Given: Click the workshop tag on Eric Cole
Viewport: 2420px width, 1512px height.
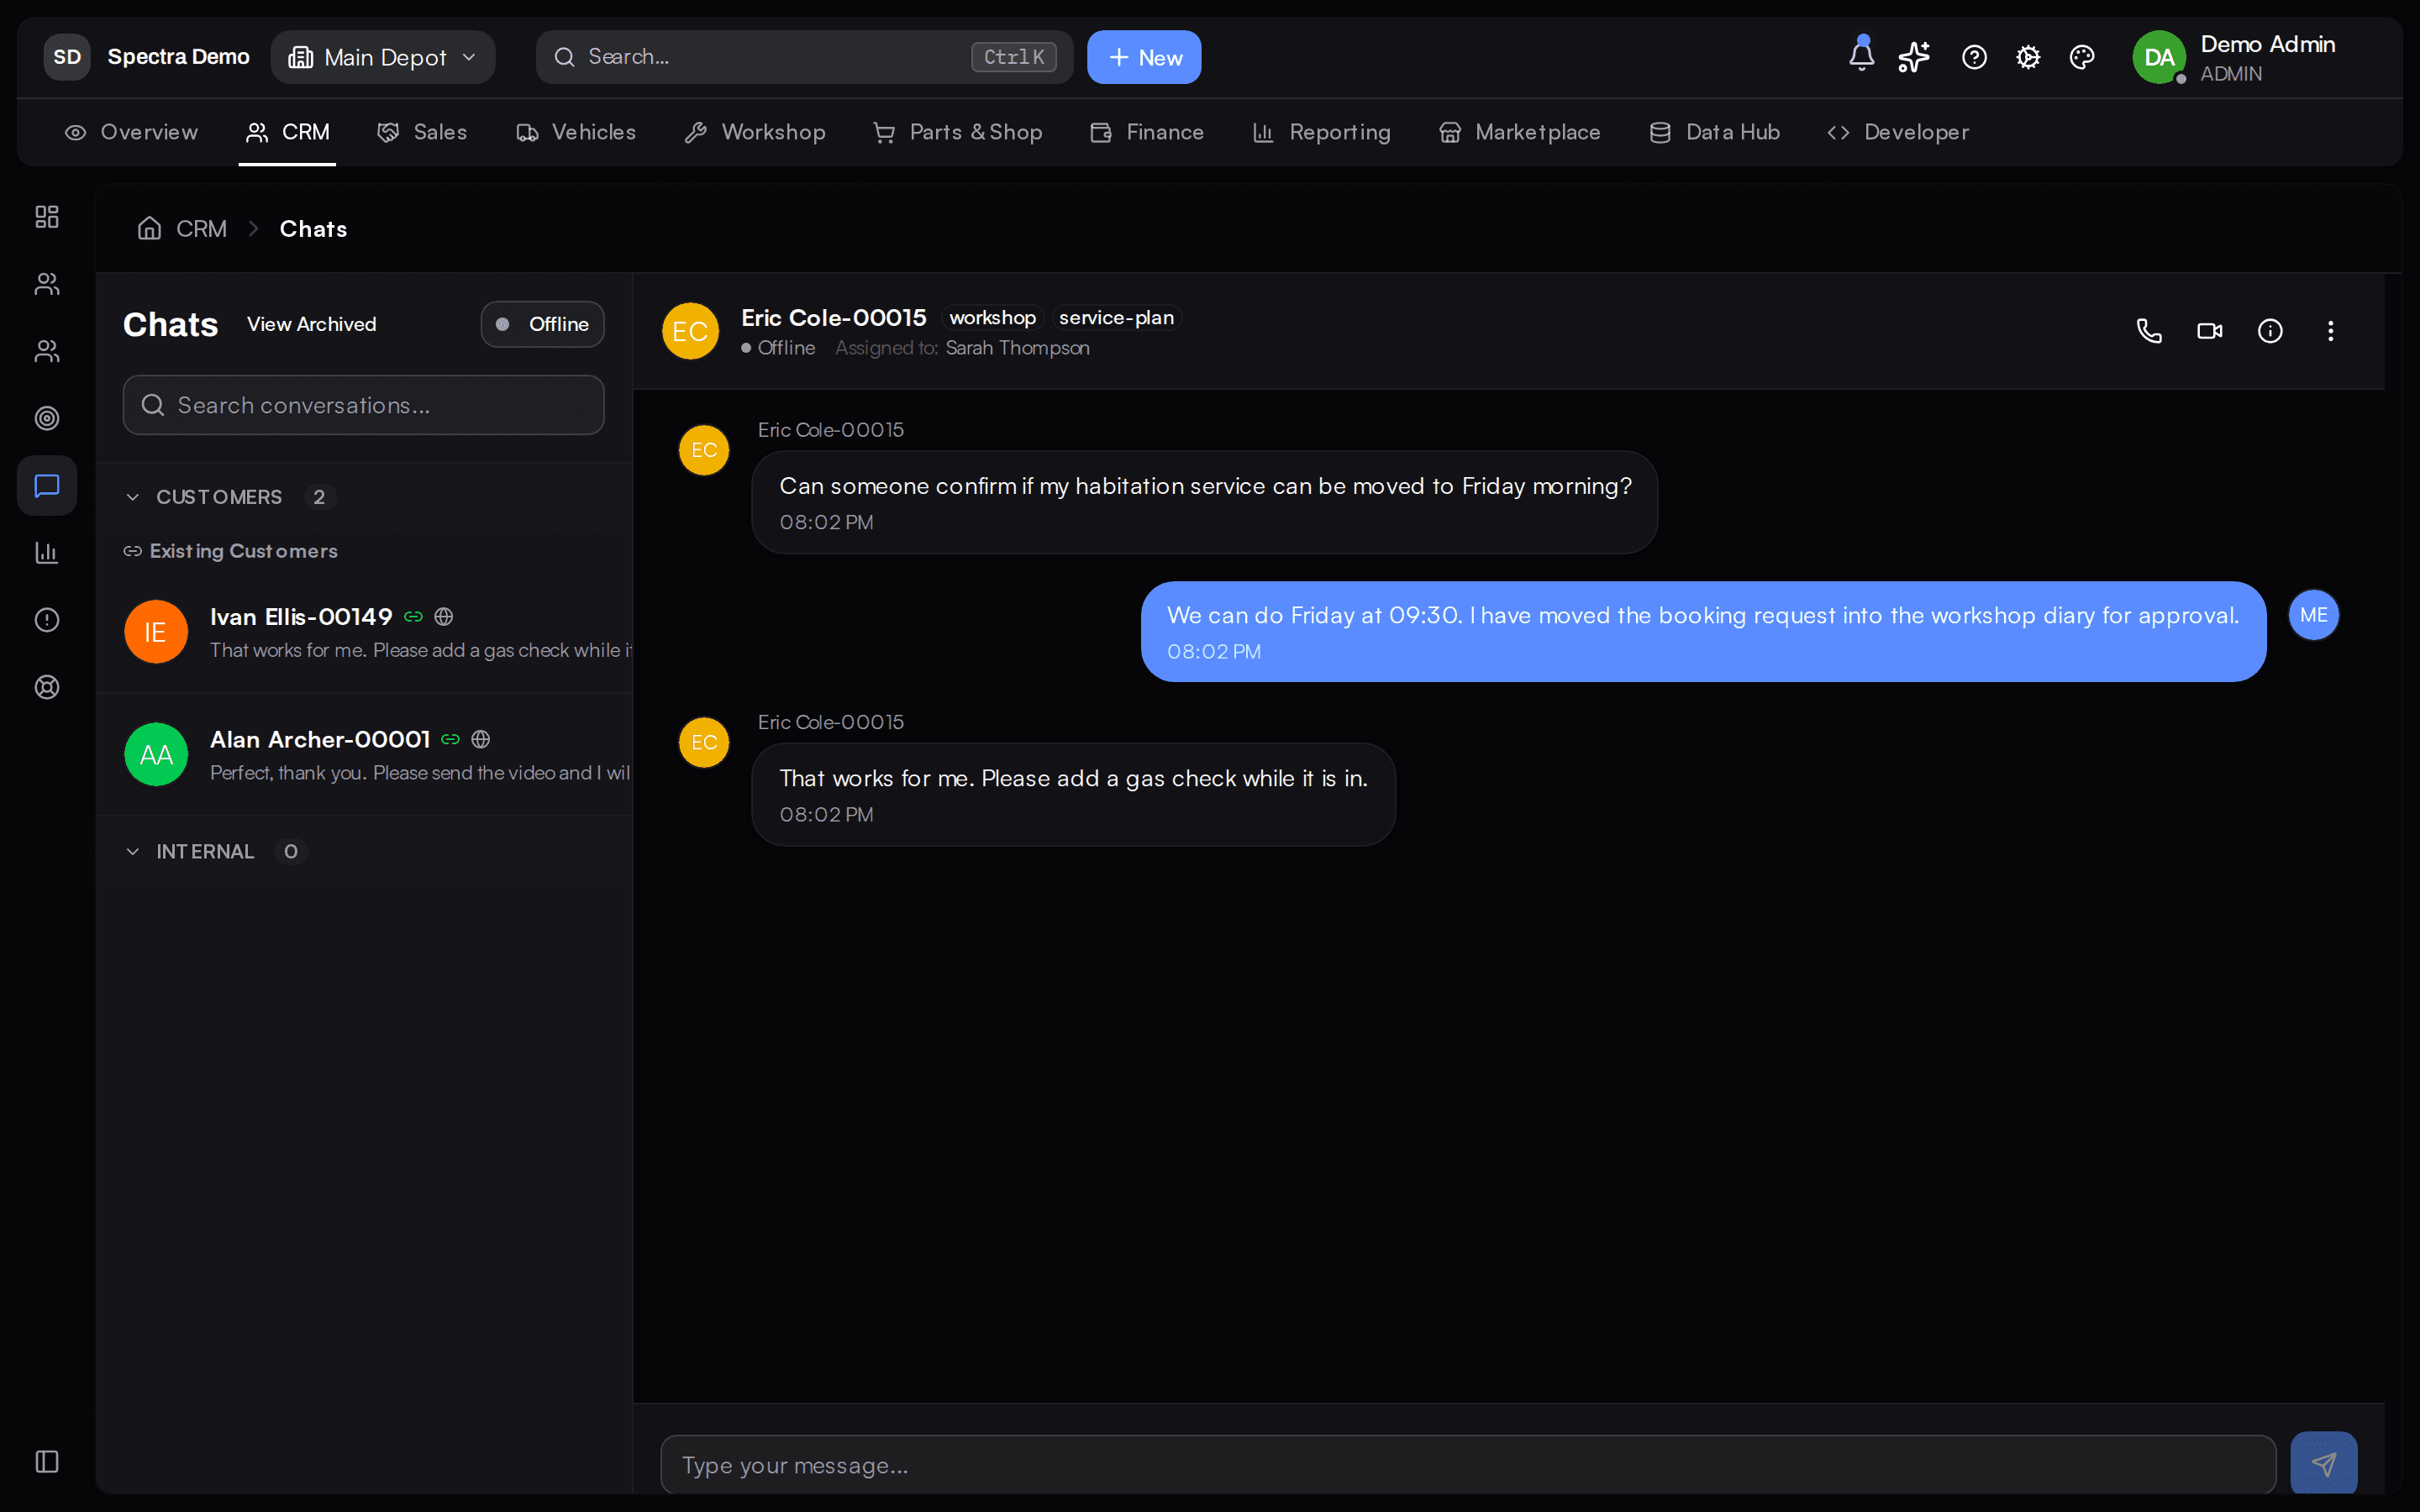Looking at the screenshot, I should pos(992,318).
